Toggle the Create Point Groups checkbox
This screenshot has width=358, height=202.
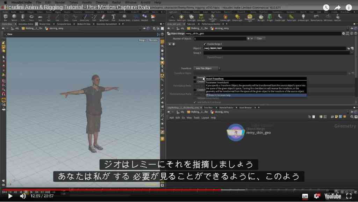click(x=195, y=82)
